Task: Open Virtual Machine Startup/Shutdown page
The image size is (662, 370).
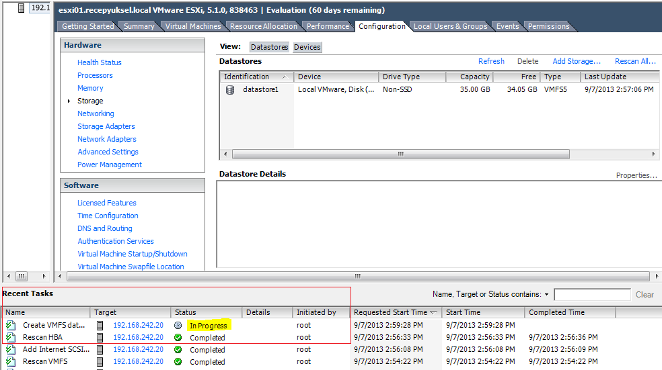Action: [133, 254]
